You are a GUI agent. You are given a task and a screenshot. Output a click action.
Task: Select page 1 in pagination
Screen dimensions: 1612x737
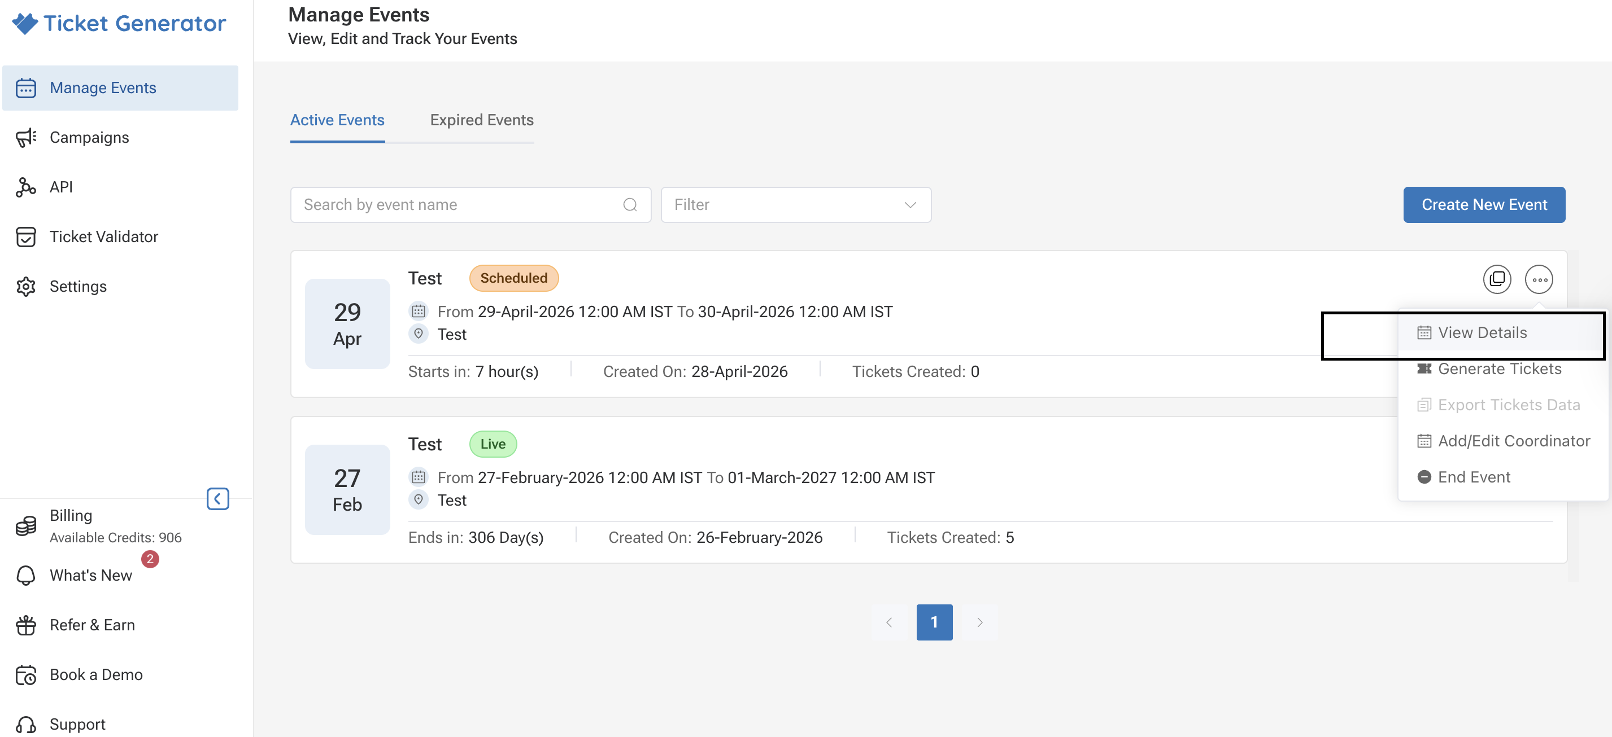(x=934, y=622)
